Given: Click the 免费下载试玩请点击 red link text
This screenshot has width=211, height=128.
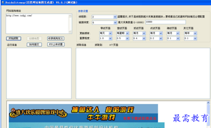Looking at the screenshot, I should (x=140, y=118).
